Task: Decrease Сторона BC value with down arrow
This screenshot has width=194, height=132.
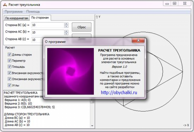Action: pos(66,26)
